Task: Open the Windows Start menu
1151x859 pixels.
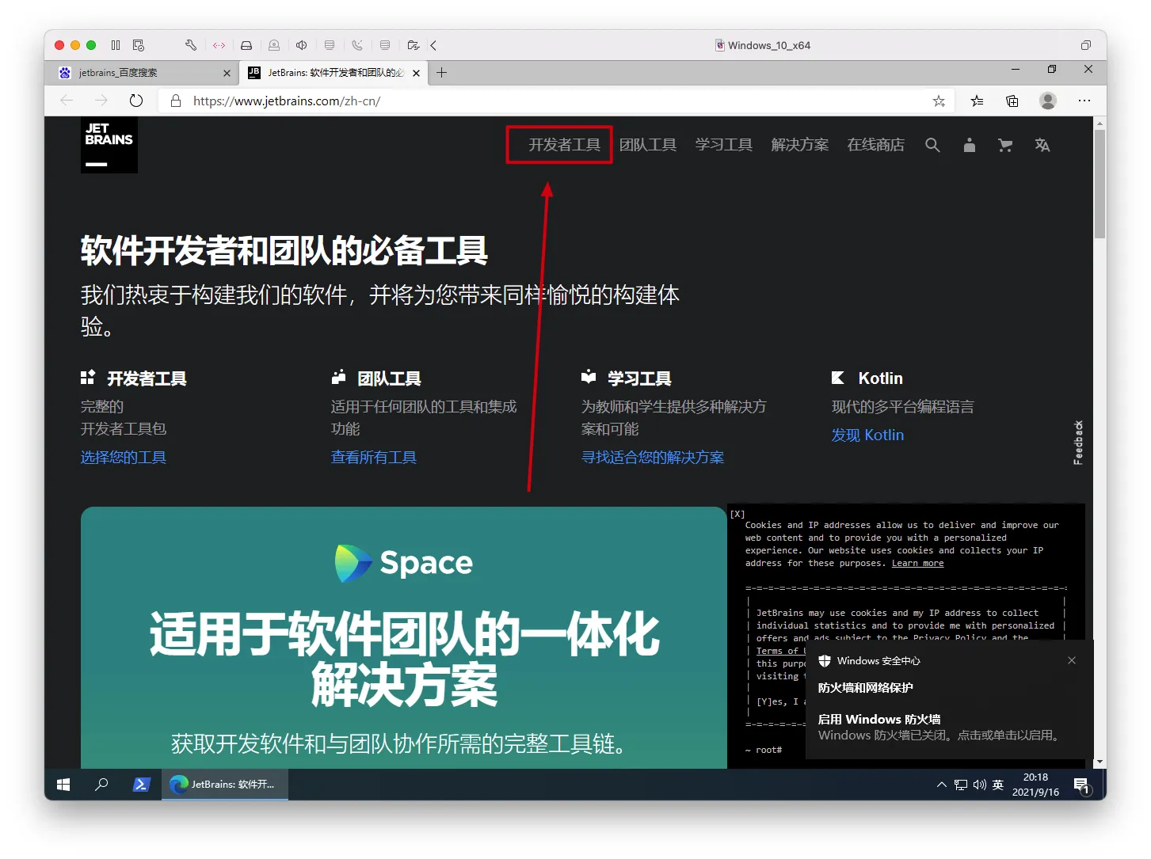Action: (x=63, y=785)
